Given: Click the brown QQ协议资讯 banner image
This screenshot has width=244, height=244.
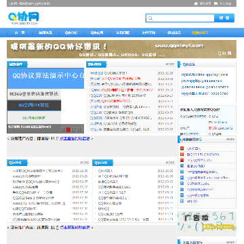Looking at the screenshot, I should pos(121,49).
